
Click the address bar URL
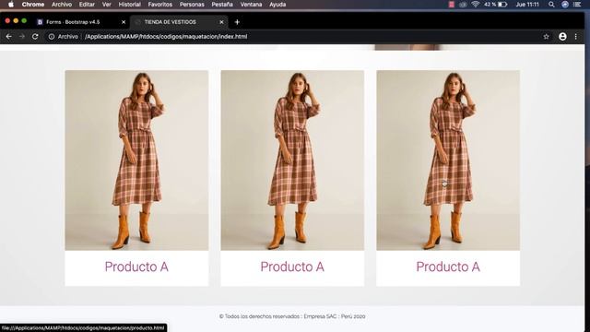166,37
